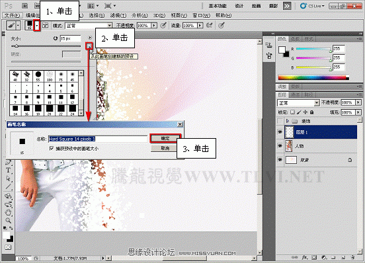This screenshot has width=365, height=263.
Task: Open the flow slider popup arrow
Action: tap(200, 25)
